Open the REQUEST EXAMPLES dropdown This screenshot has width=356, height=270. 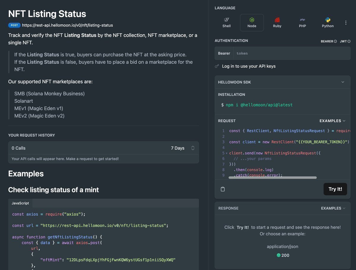pos(333,121)
